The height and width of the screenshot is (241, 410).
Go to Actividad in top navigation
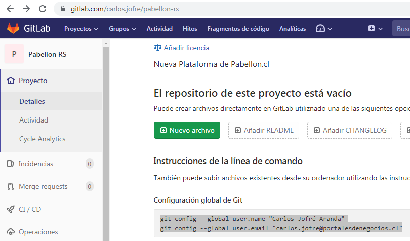(x=159, y=29)
